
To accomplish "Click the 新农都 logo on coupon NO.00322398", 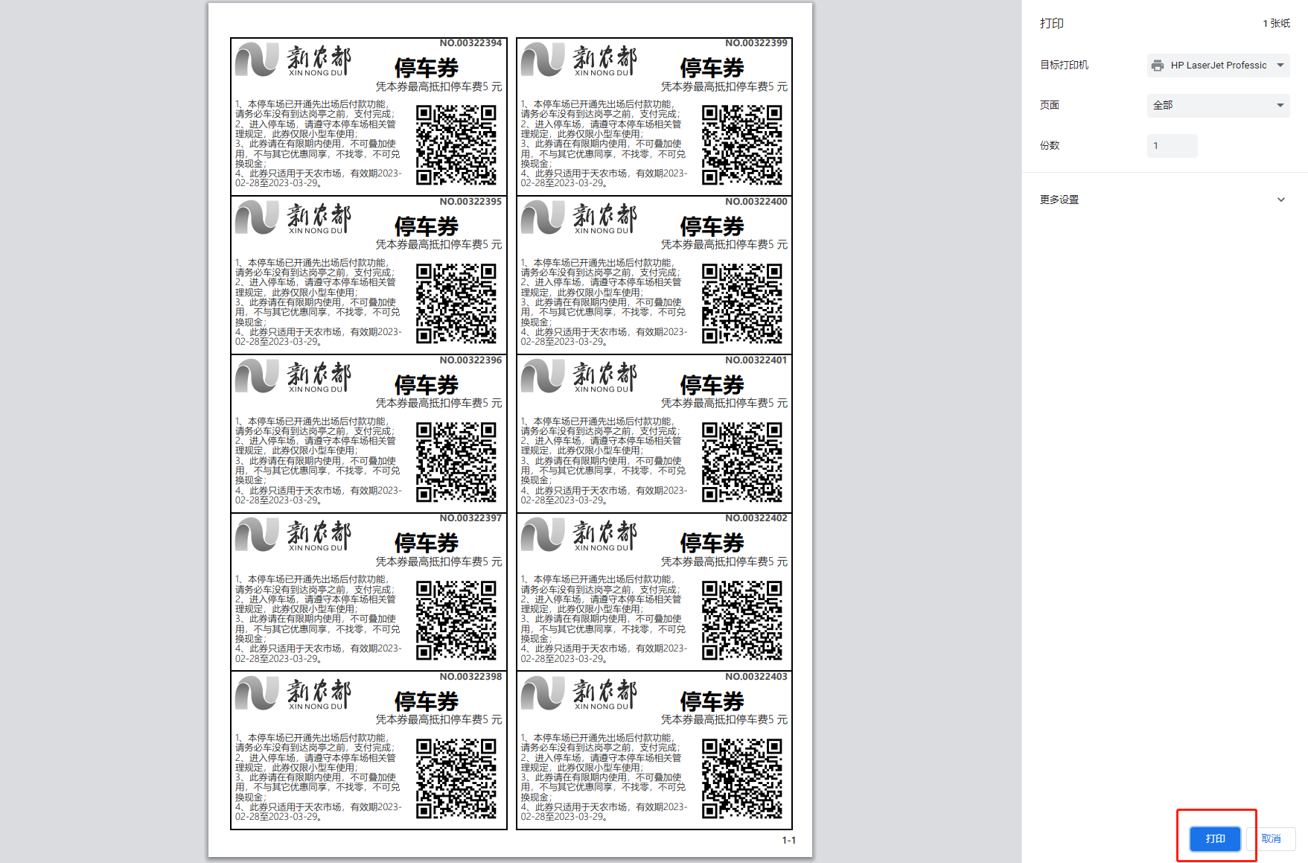I will pyautogui.click(x=293, y=694).
